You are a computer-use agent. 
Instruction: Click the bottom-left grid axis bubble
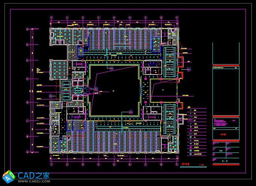[52, 165]
